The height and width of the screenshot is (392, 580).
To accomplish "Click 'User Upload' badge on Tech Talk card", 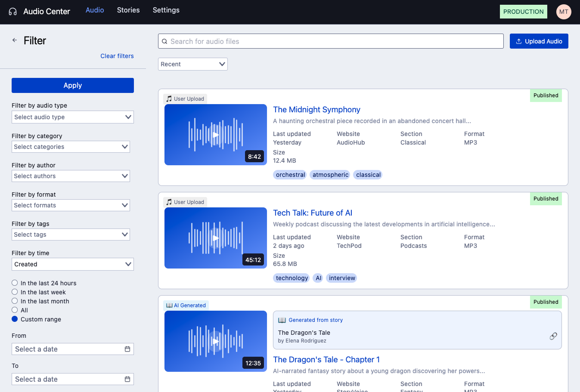I will [185, 202].
